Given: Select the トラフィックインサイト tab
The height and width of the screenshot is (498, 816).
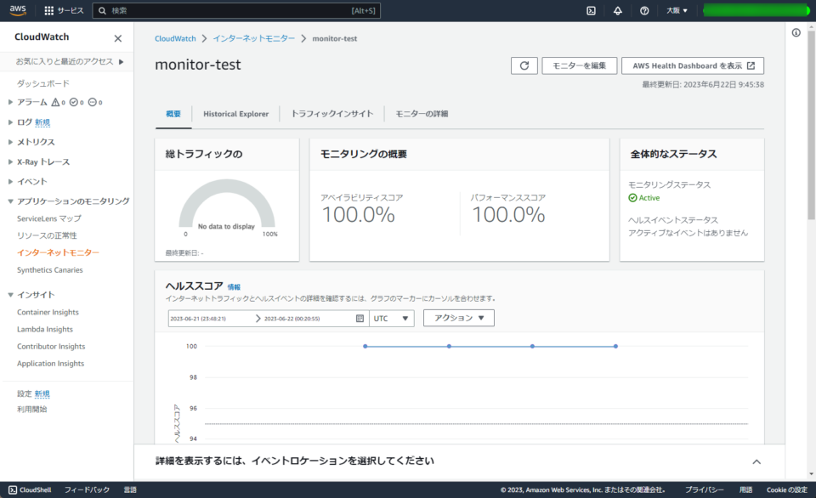Looking at the screenshot, I should 332,113.
